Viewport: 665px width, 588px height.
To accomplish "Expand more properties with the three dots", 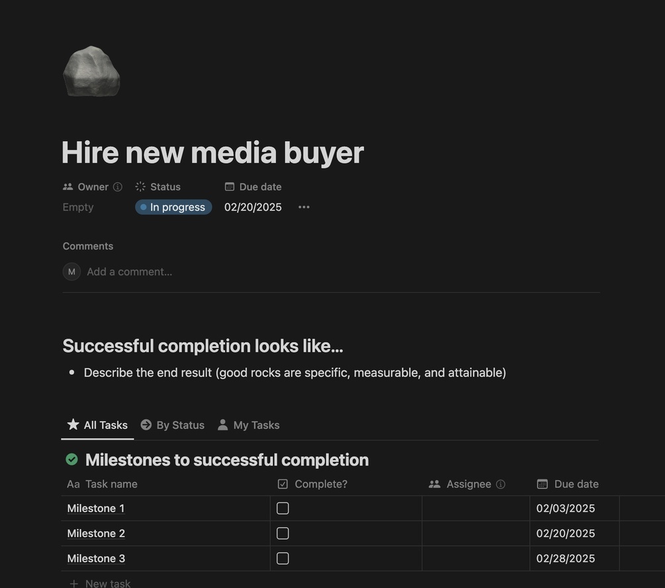I will 304,207.
